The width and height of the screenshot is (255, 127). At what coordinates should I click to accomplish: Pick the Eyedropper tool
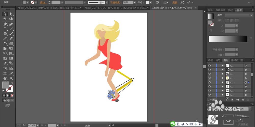click(x=5, y=63)
